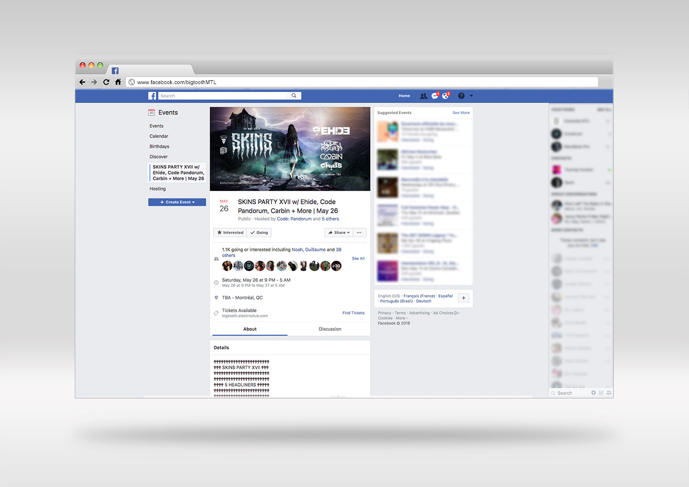Click the first guest avatar in the row
The width and height of the screenshot is (689, 487).
[227, 266]
